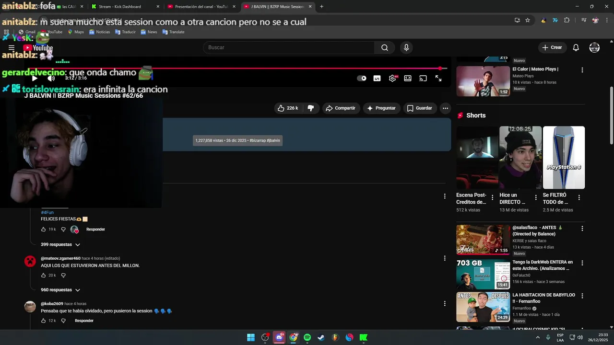Open the Gmail bookmark

click(x=27, y=32)
